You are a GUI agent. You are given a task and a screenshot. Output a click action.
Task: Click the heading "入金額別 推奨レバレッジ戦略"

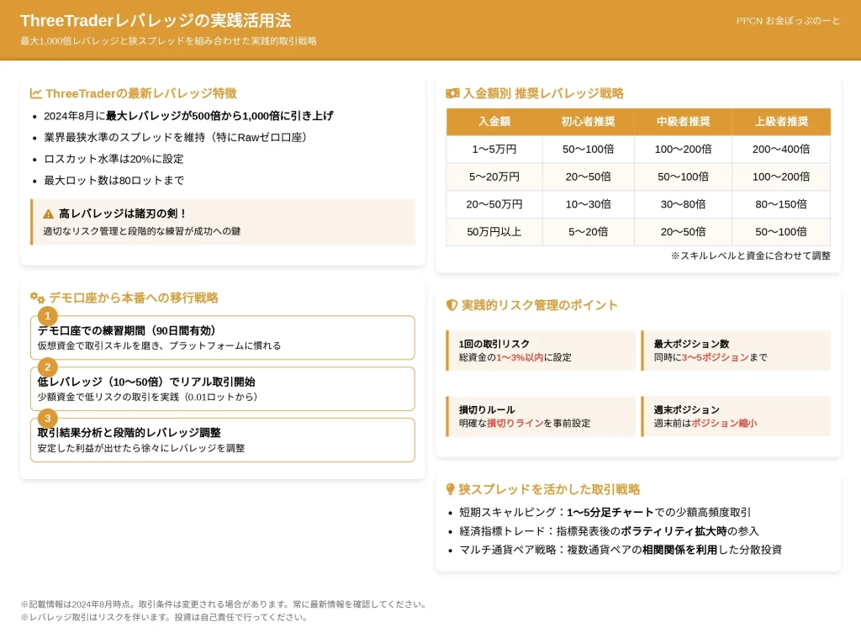point(543,93)
